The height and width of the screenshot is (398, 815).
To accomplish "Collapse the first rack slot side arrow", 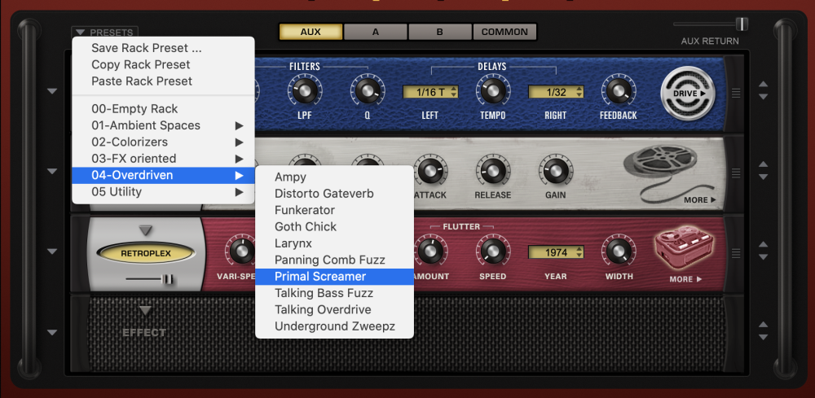I will 52,91.
